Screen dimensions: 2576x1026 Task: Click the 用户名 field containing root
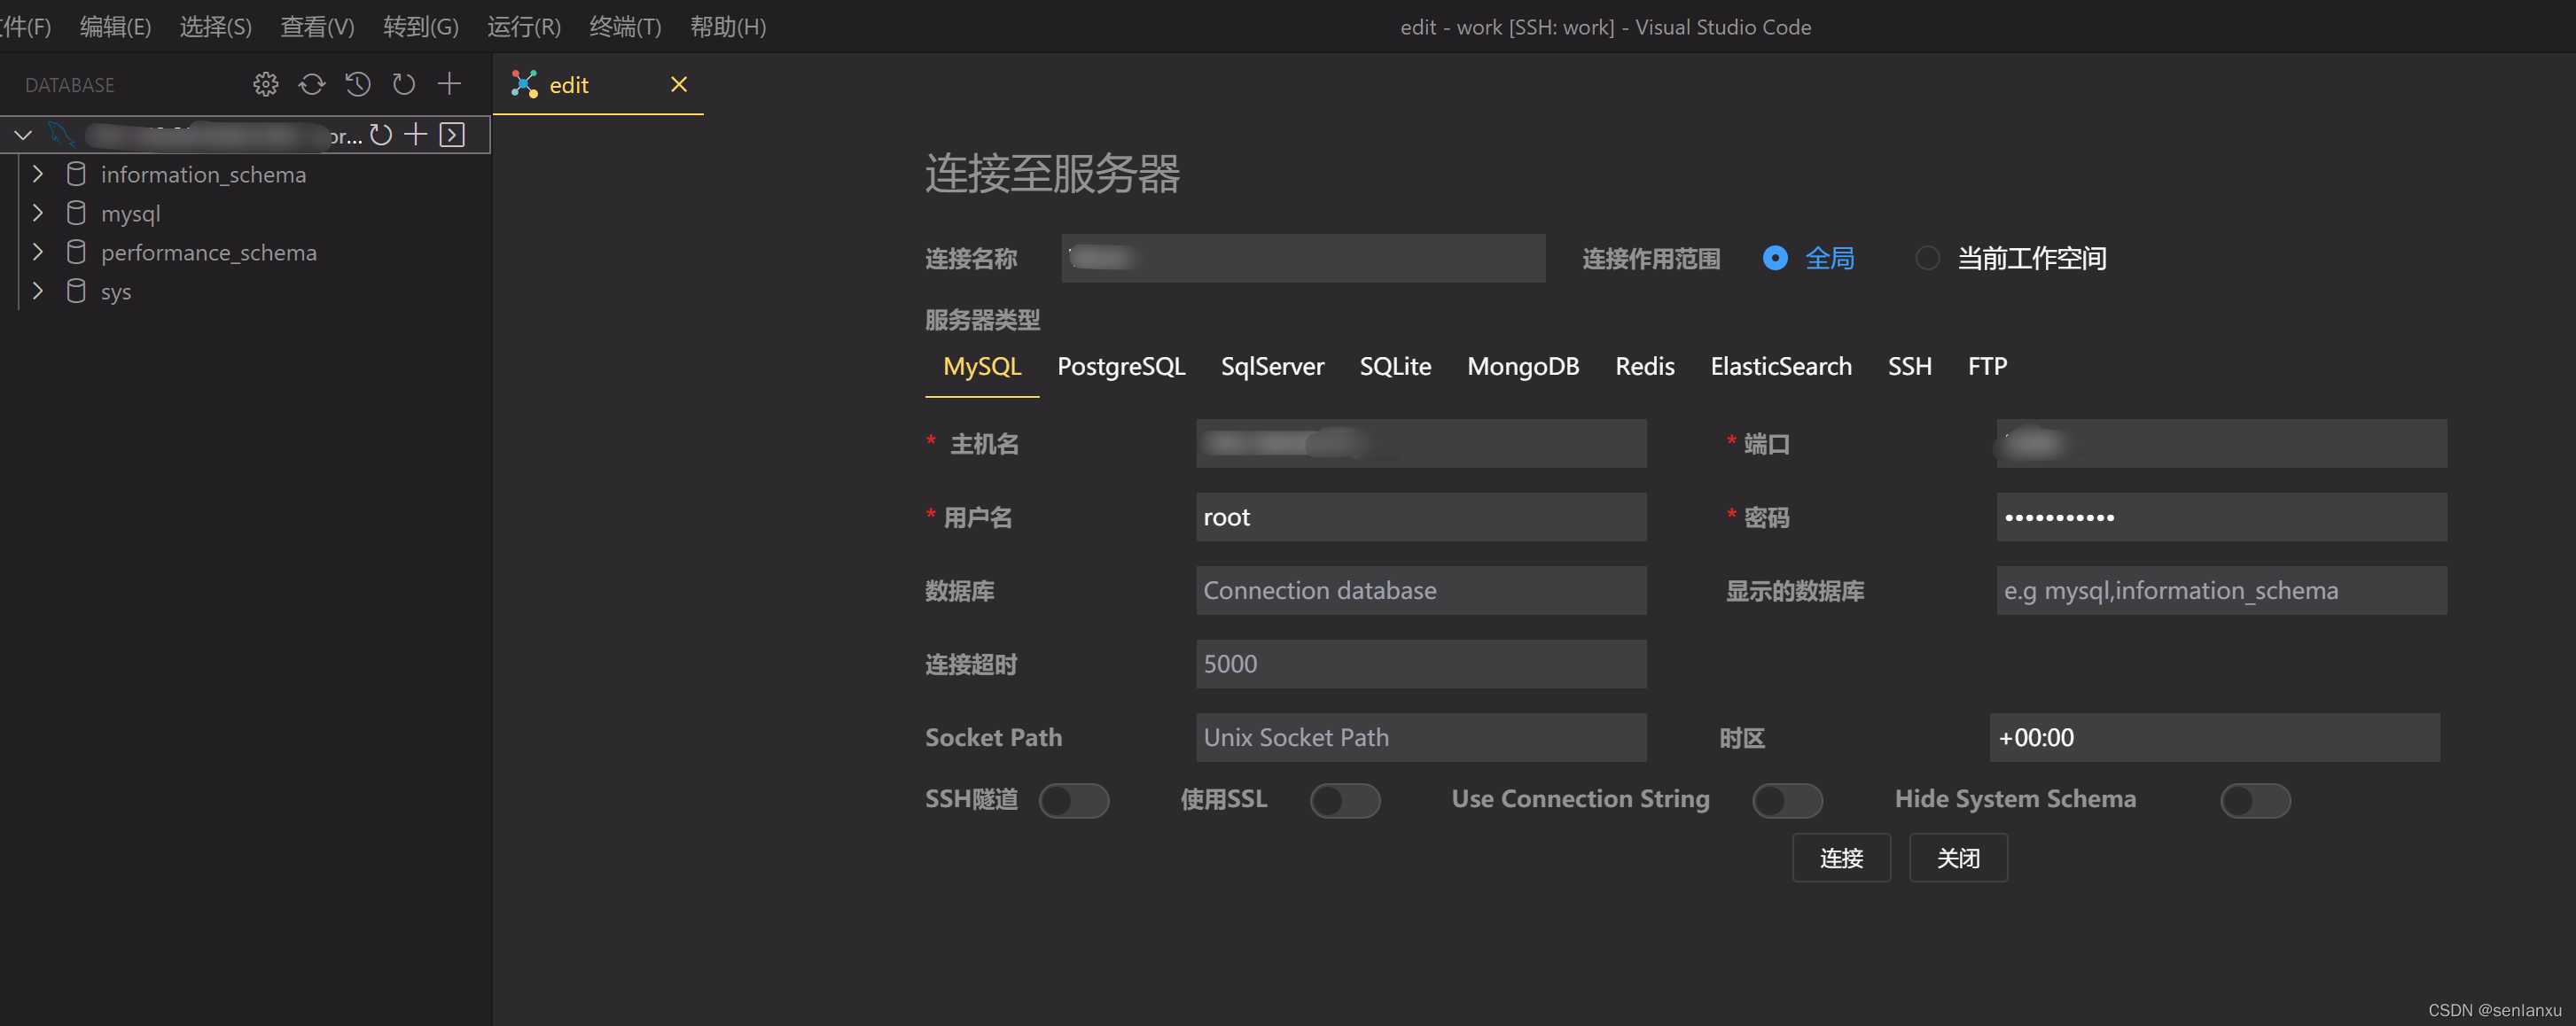click(x=1421, y=517)
